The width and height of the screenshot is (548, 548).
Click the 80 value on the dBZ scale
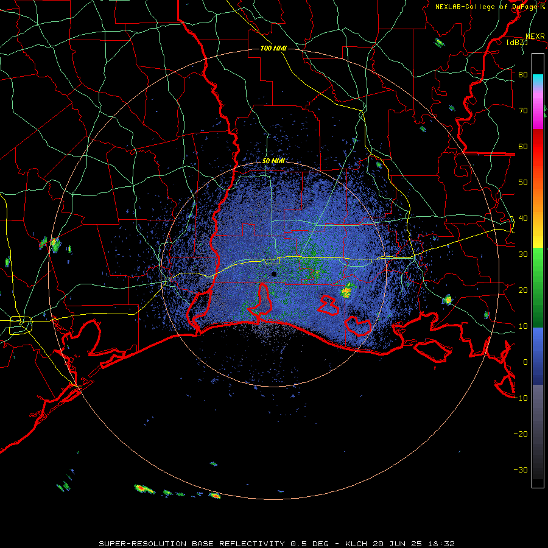(523, 75)
